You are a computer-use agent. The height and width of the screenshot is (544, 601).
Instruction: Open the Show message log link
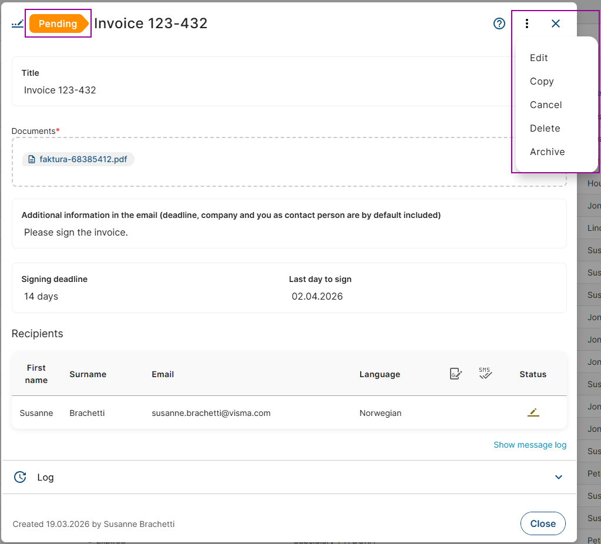pos(530,445)
